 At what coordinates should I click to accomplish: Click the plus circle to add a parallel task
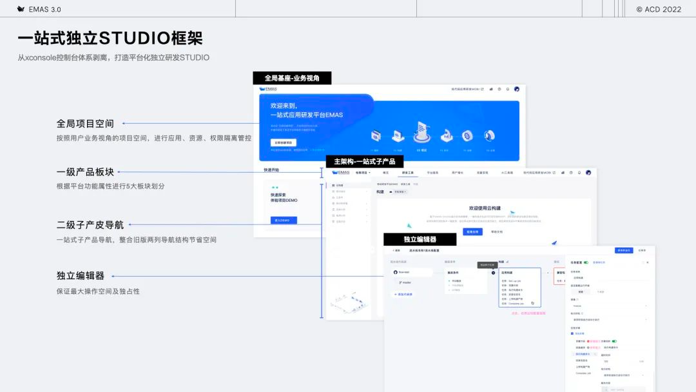(x=493, y=273)
